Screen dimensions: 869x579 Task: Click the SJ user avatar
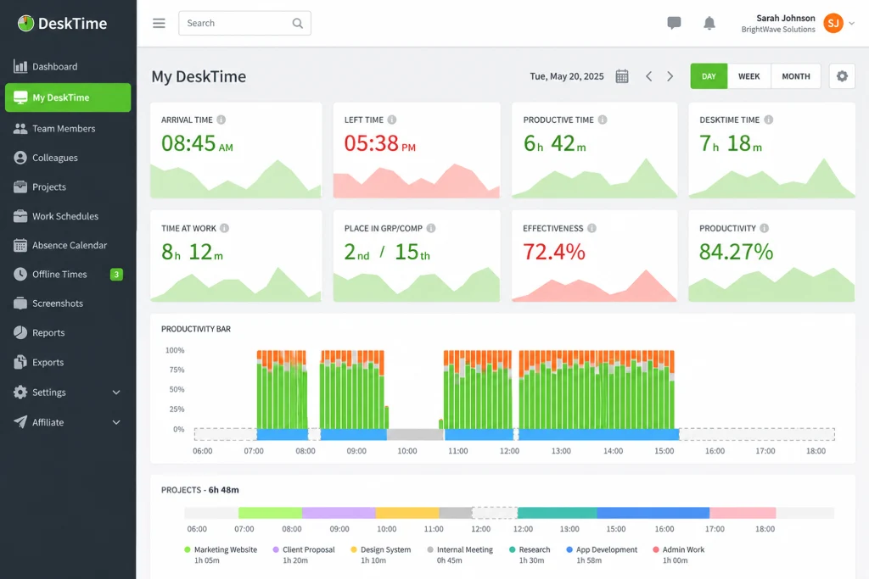click(x=833, y=23)
